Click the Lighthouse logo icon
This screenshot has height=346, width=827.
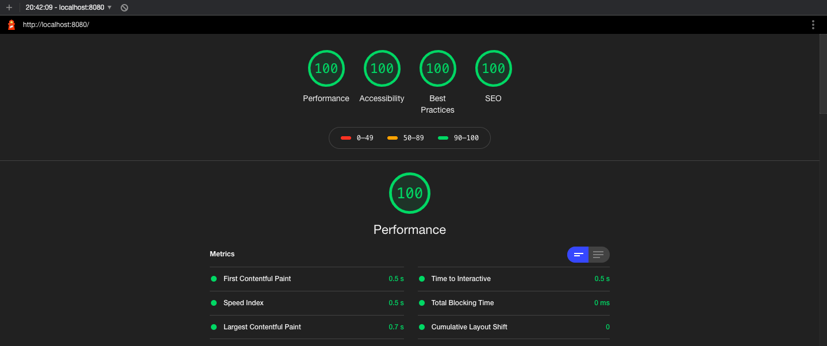(x=10, y=25)
